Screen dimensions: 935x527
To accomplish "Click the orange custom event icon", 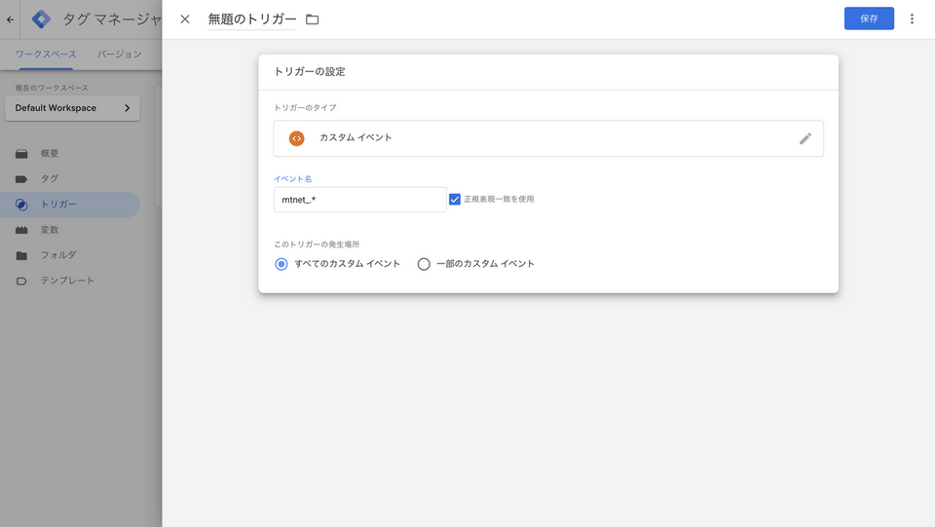I will click(x=296, y=138).
